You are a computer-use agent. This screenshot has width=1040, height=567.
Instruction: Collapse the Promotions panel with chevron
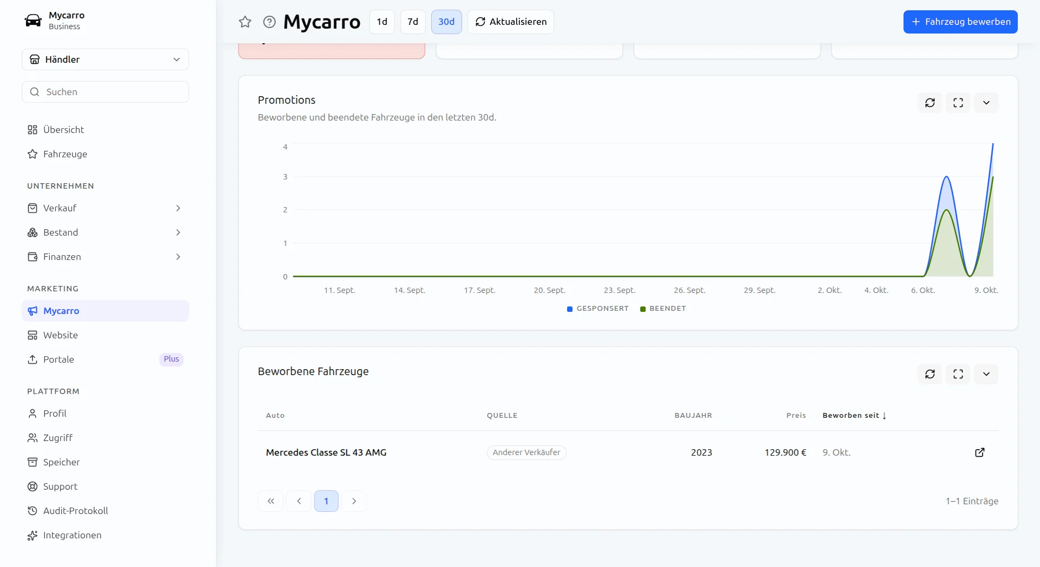(986, 103)
